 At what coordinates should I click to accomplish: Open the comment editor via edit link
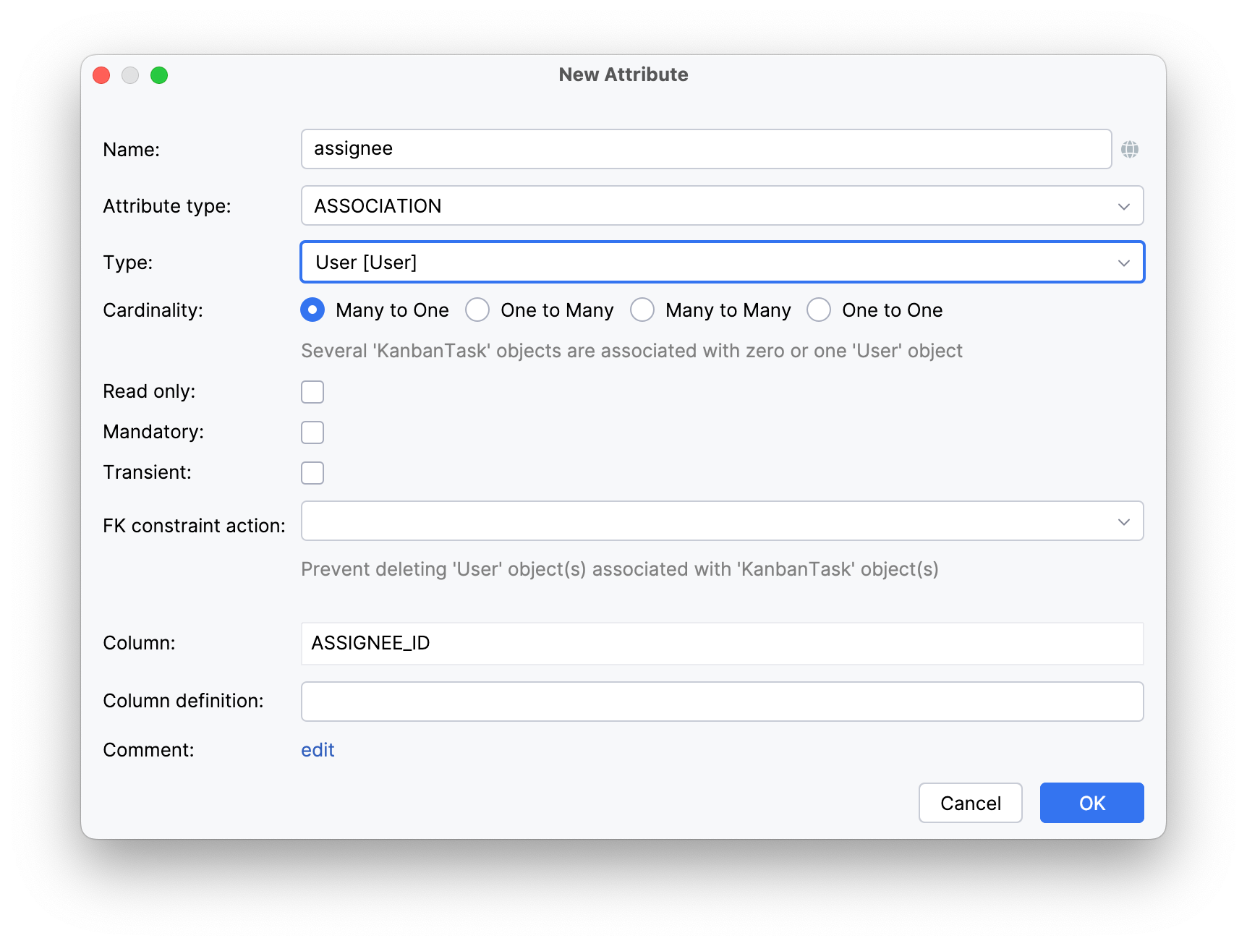point(317,750)
